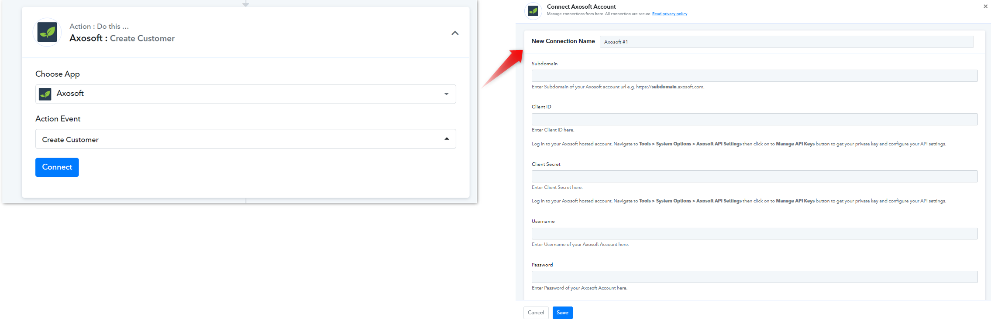
Task: Click 'Connect Axosoft Account' title text
Action: [x=581, y=7]
